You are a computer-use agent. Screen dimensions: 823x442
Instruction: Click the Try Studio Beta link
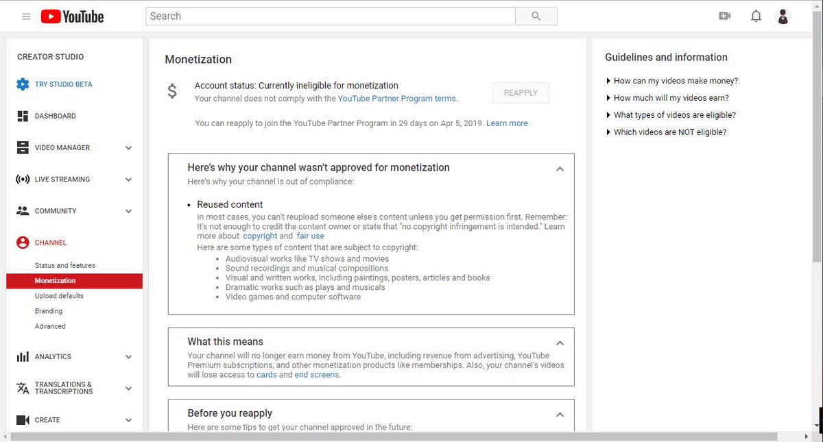tap(64, 84)
